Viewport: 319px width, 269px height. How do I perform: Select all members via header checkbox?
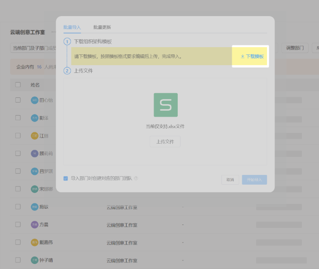click(18, 85)
